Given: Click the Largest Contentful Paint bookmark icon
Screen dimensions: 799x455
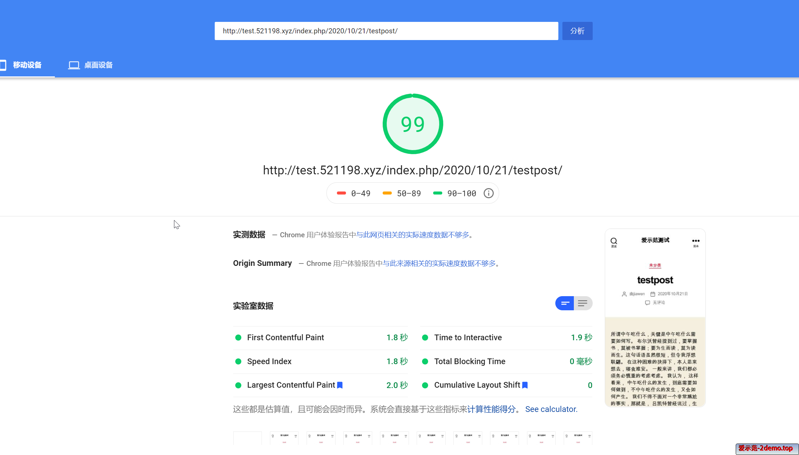Looking at the screenshot, I should pos(340,385).
